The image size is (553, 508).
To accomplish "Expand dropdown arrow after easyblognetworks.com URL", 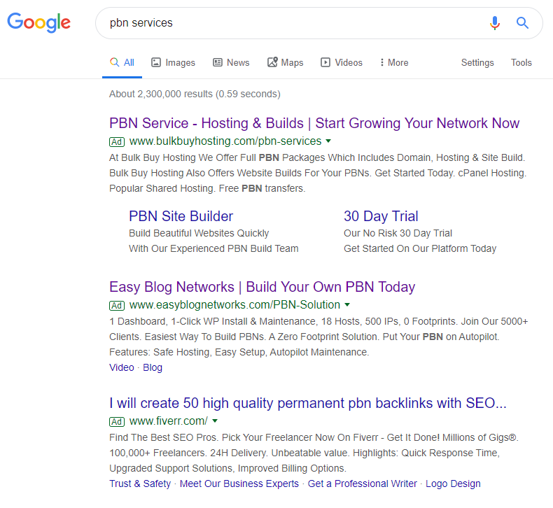I will coord(347,304).
